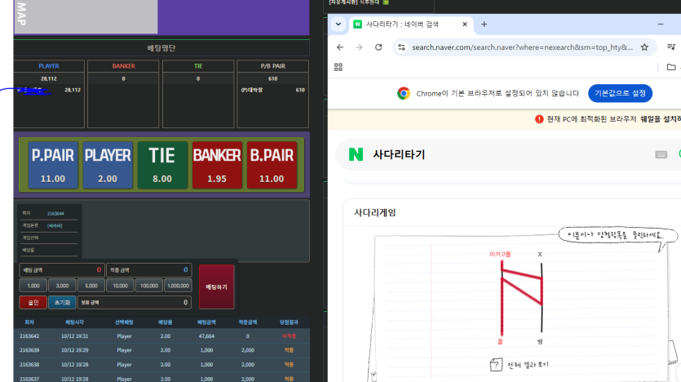This screenshot has width=681, height=382.
Task: Go back in the Chrome window
Action: point(340,47)
